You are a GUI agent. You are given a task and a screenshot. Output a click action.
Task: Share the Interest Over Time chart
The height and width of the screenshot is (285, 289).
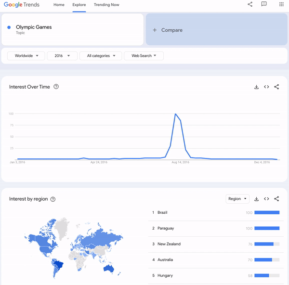point(276,87)
